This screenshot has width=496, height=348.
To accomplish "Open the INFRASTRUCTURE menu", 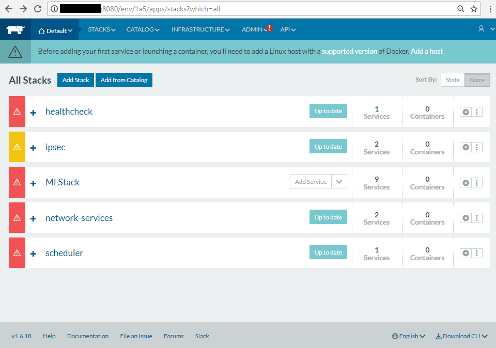I will point(200,29).
